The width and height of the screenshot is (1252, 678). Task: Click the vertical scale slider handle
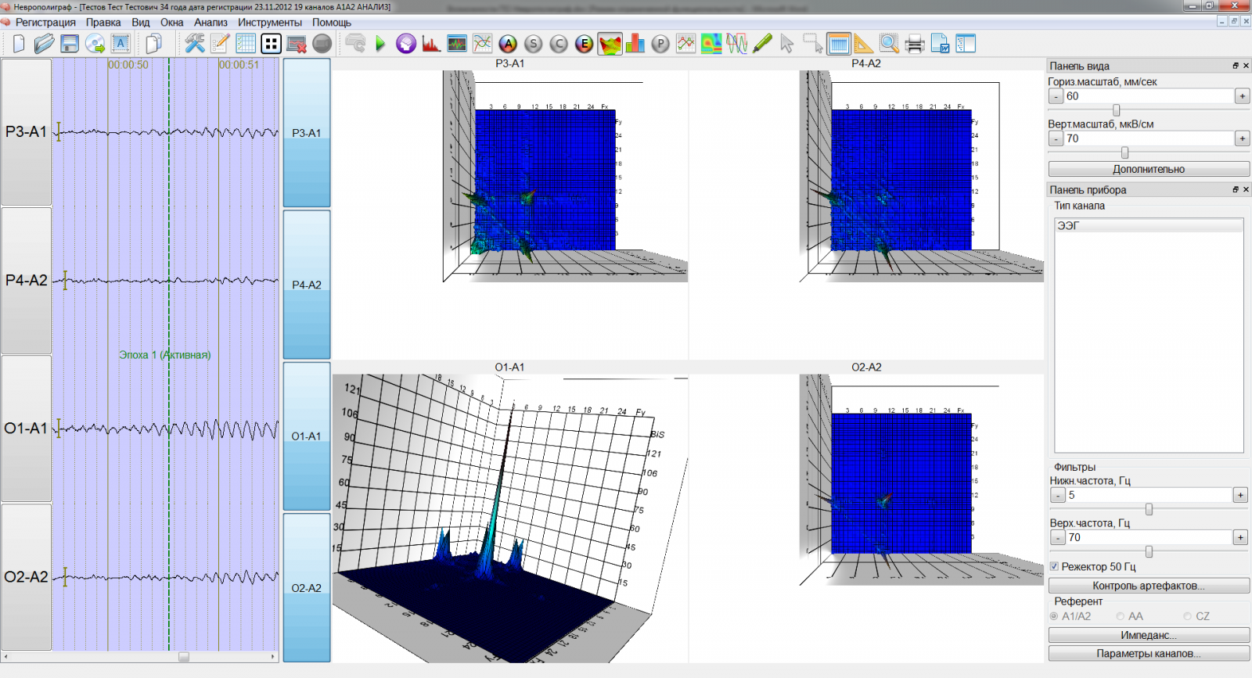[x=1124, y=152]
